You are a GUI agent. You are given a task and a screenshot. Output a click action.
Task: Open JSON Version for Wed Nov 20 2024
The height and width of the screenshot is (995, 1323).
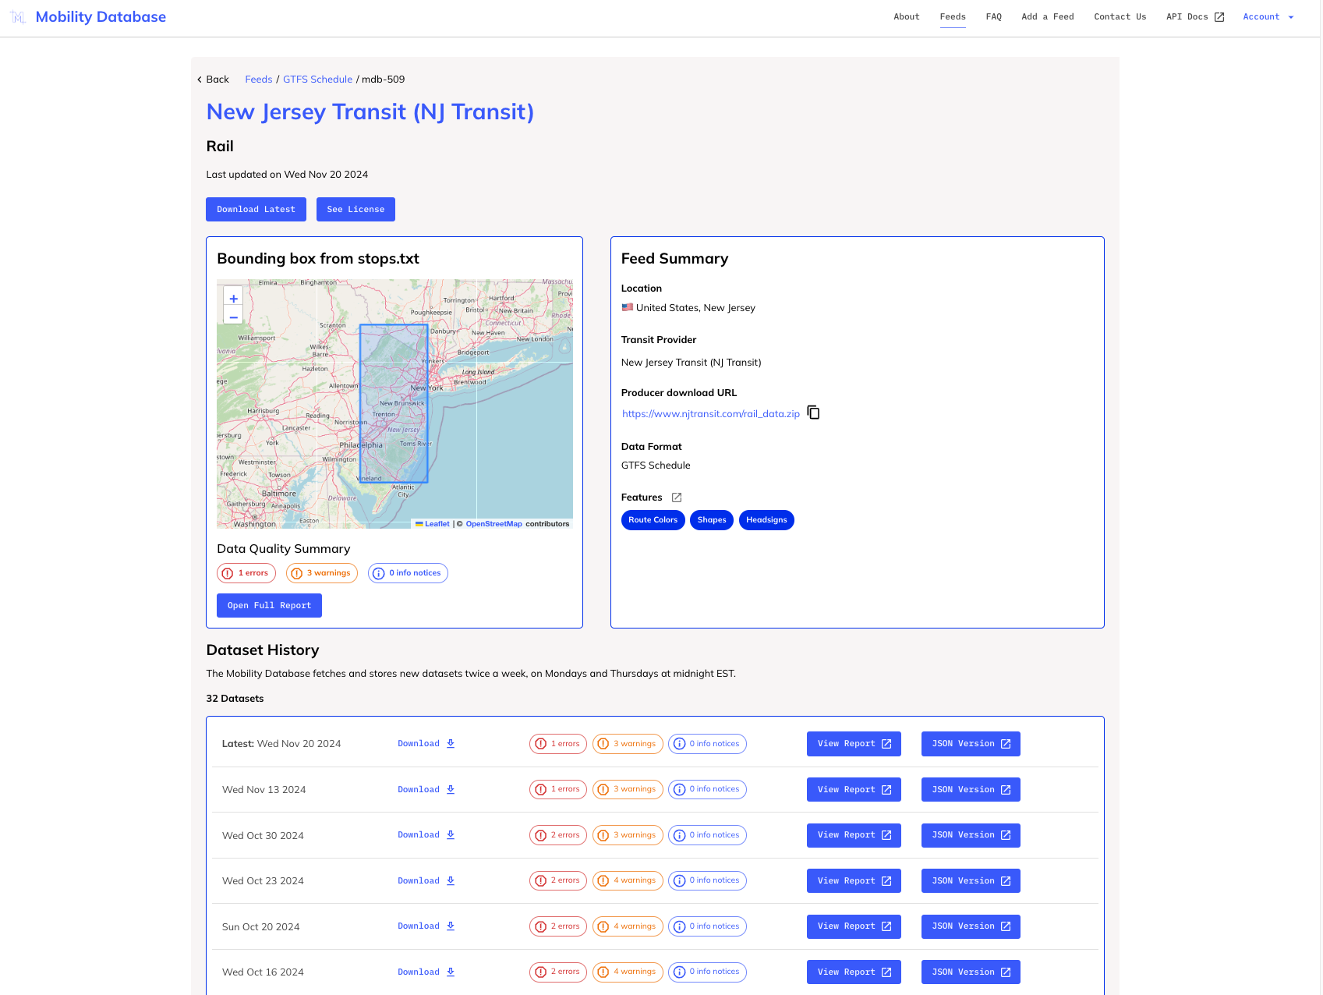pos(971,744)
